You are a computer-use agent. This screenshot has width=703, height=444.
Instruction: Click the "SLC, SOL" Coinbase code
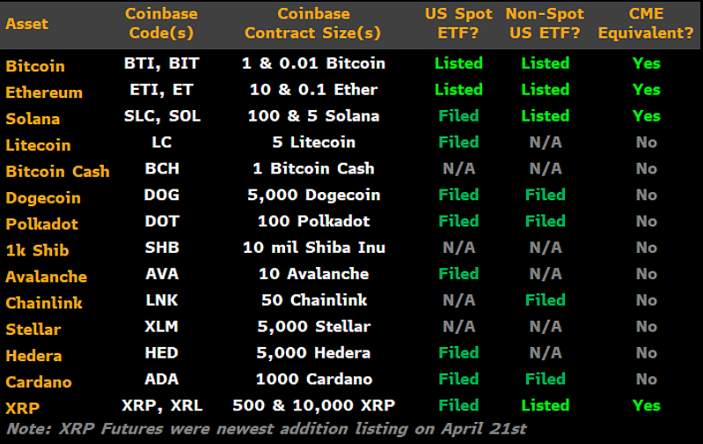click(161, 116)
